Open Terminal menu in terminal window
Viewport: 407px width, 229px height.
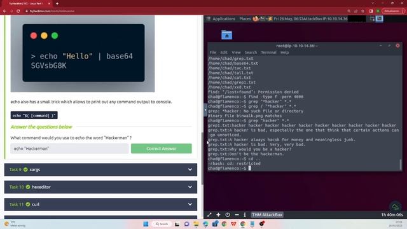(268, 52)
